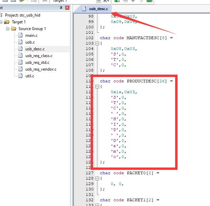Viewport: 210px width, 206px height.
Task: Switch to the usb_desc.c editor tab
Action: [x=98, y=9]
